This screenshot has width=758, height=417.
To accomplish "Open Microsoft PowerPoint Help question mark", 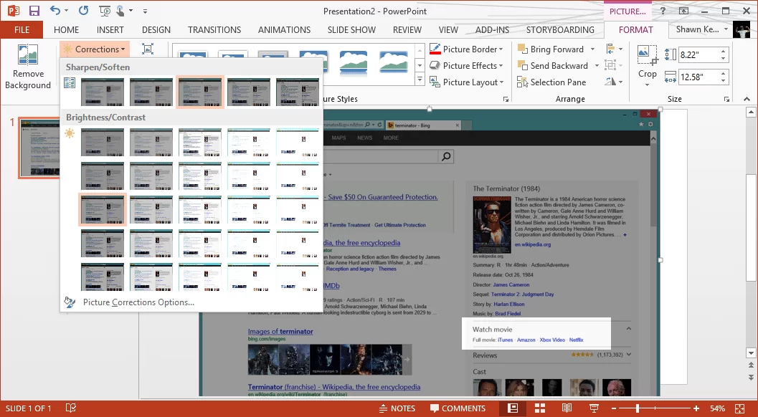I will coord(663,11).
